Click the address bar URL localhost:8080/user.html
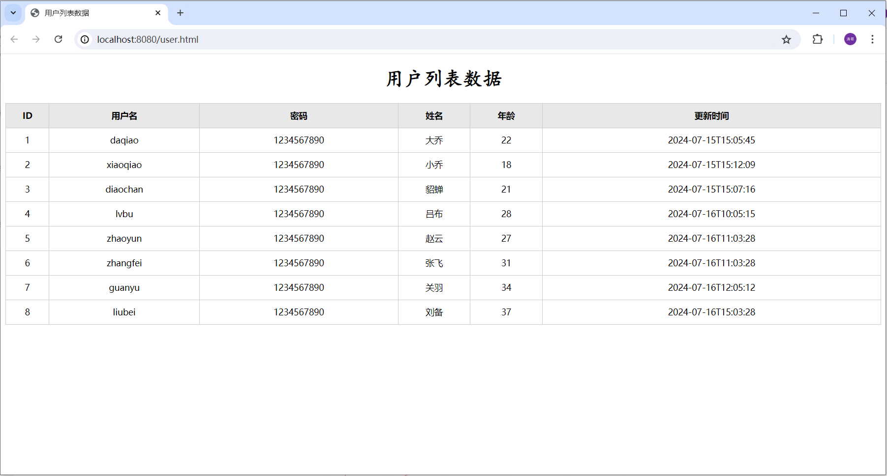 (148, 39)
